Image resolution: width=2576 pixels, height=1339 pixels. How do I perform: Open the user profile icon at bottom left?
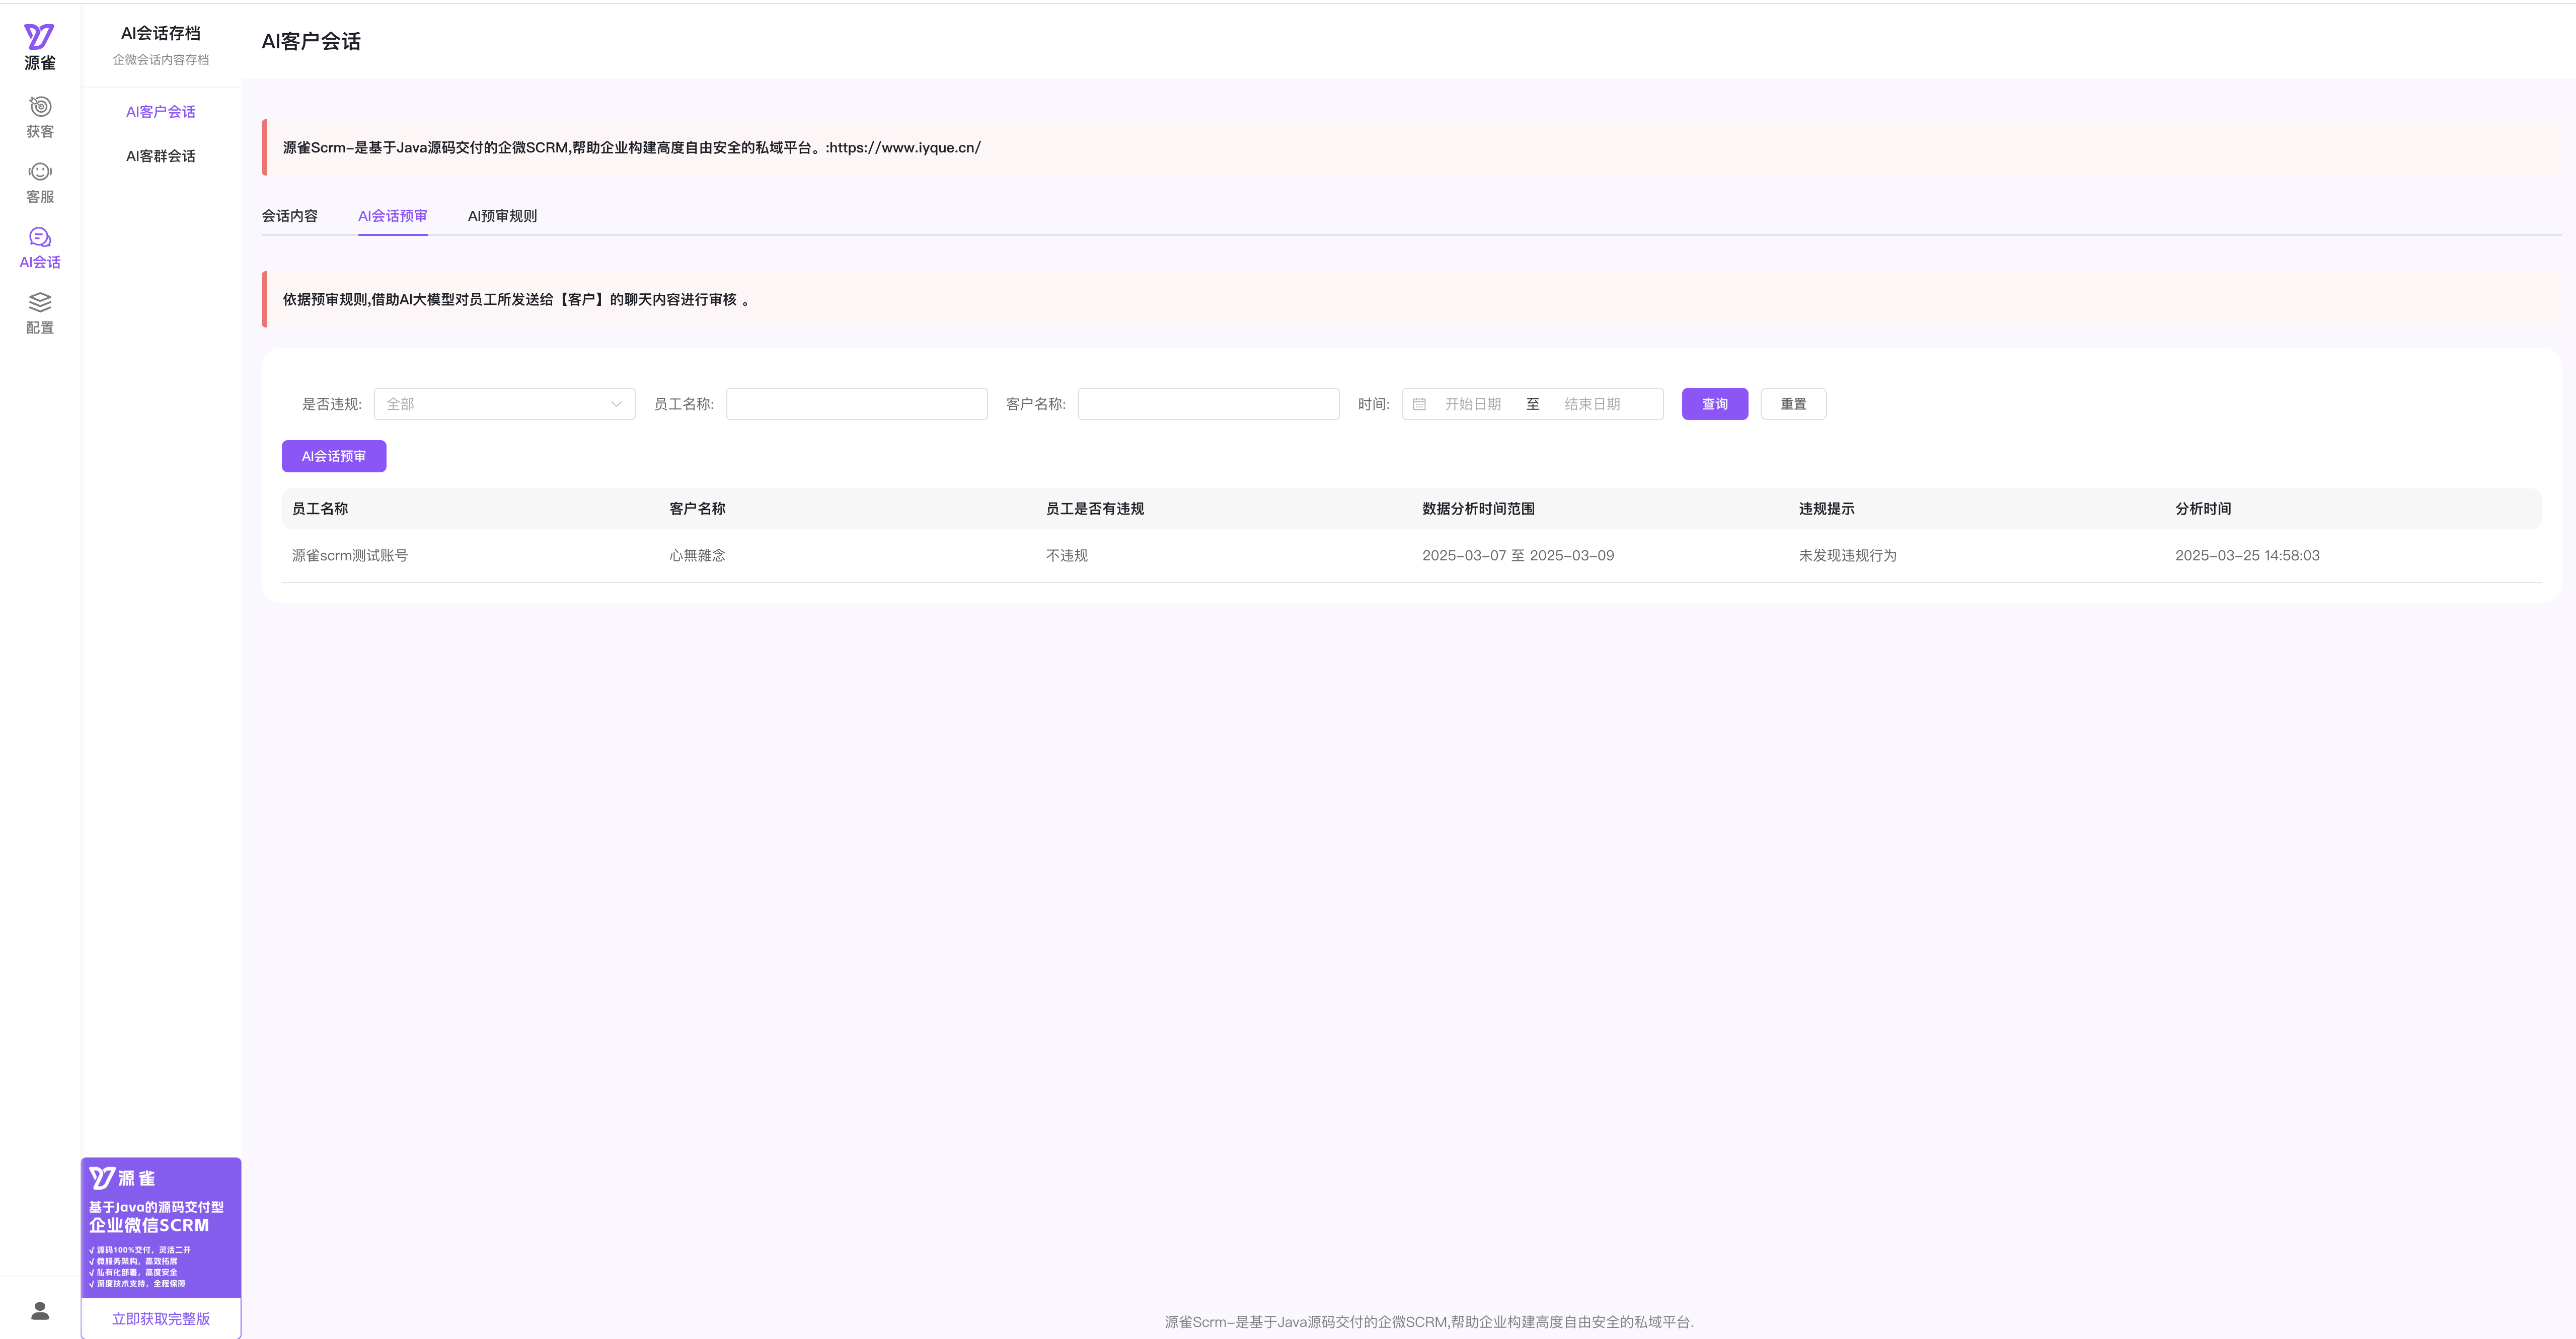tap(39, 1310)
